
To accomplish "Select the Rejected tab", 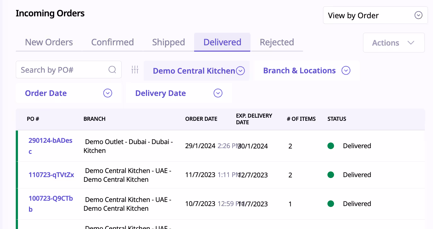I will [277, 42].
